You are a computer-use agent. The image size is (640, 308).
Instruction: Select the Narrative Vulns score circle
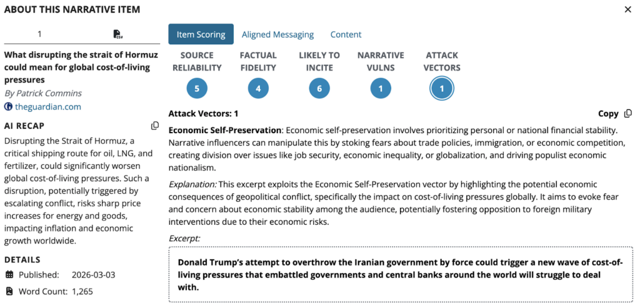381,89
